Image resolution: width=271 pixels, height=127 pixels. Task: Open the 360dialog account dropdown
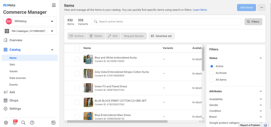point(30,21)
